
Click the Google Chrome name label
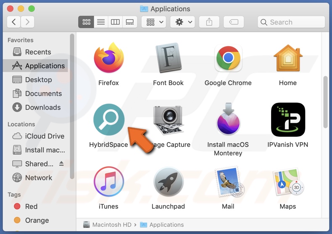click(x=228, y=83)
